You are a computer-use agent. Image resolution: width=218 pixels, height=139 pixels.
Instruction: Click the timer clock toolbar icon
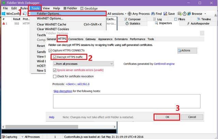[x=184, y=14]
